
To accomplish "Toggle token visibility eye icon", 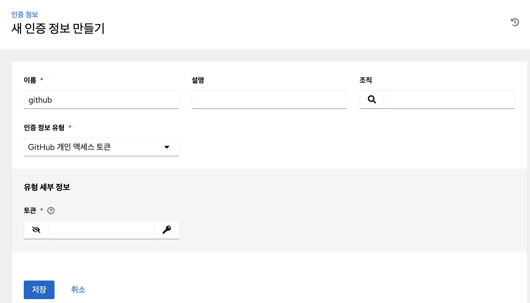I will tap(36, 230).
